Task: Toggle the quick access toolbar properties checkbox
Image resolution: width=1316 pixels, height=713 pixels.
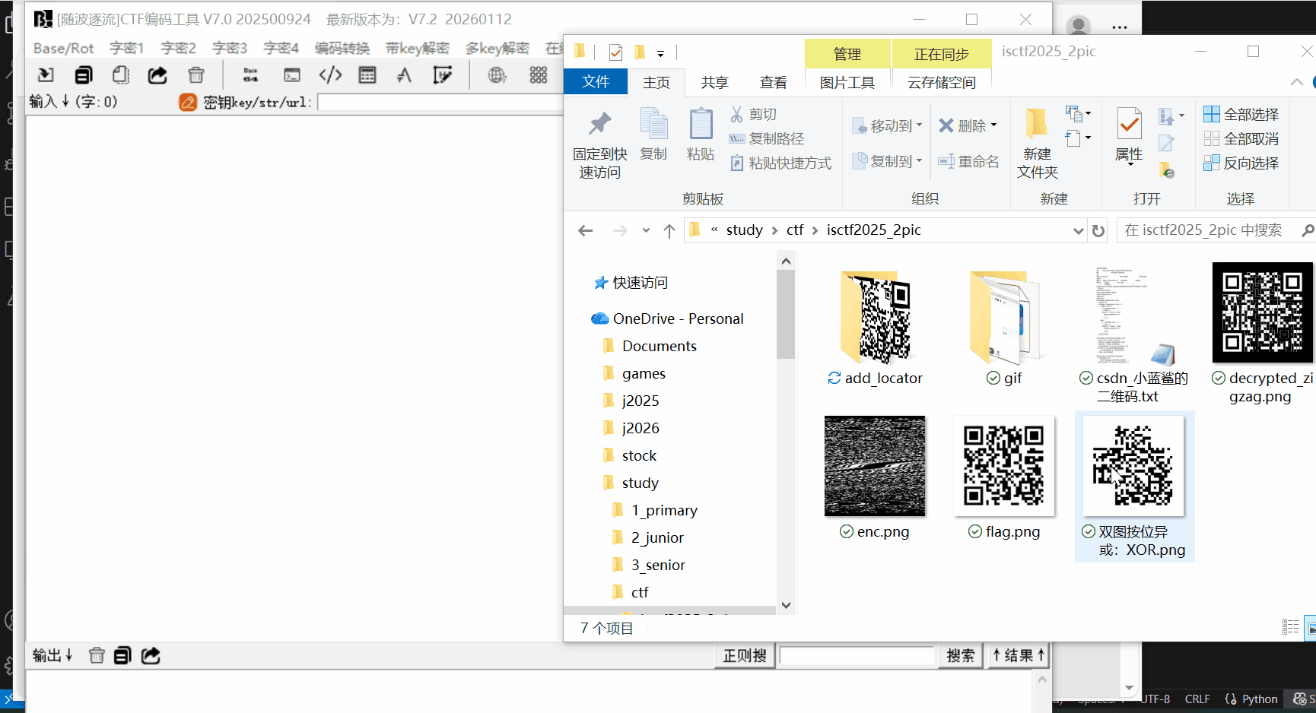Action: [x=616, y=52]
